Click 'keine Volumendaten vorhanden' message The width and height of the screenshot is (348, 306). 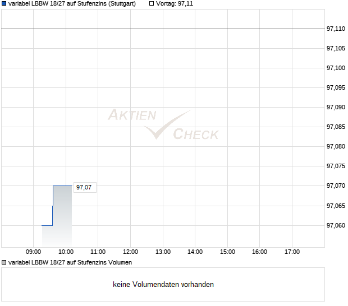163,285
